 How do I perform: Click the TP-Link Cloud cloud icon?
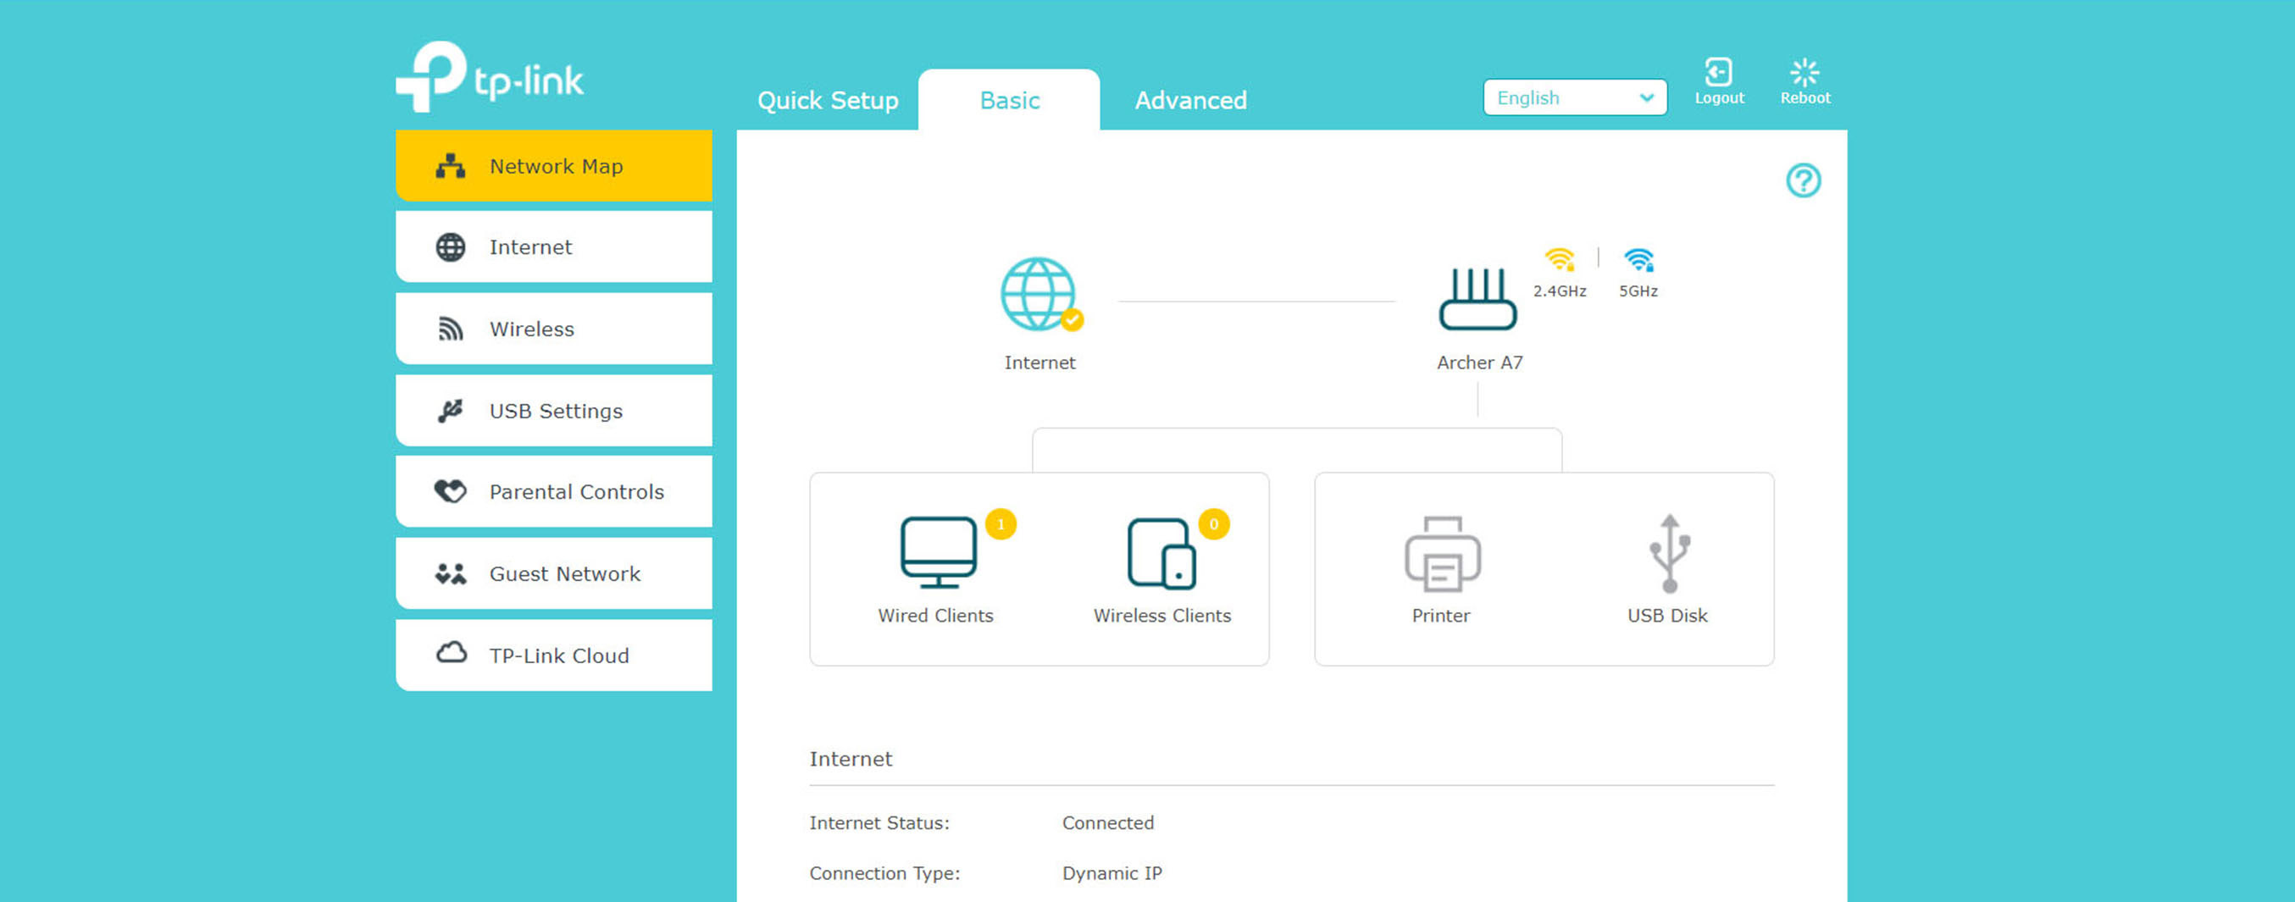coord(451,653)
